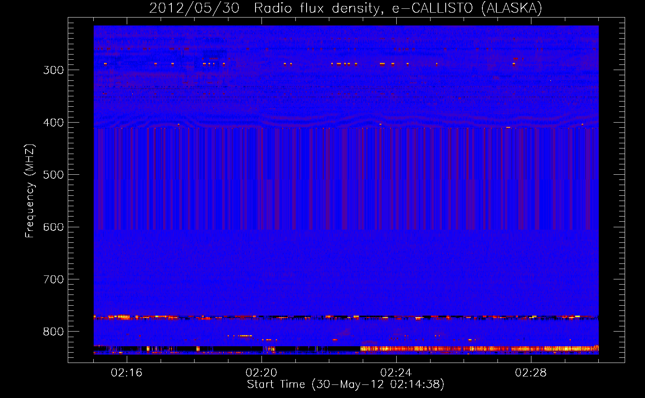Click the "Start Time (30-May-12 02:14:38)" label
This screenshot has width=645, height=398.
(x=346, y=384)
